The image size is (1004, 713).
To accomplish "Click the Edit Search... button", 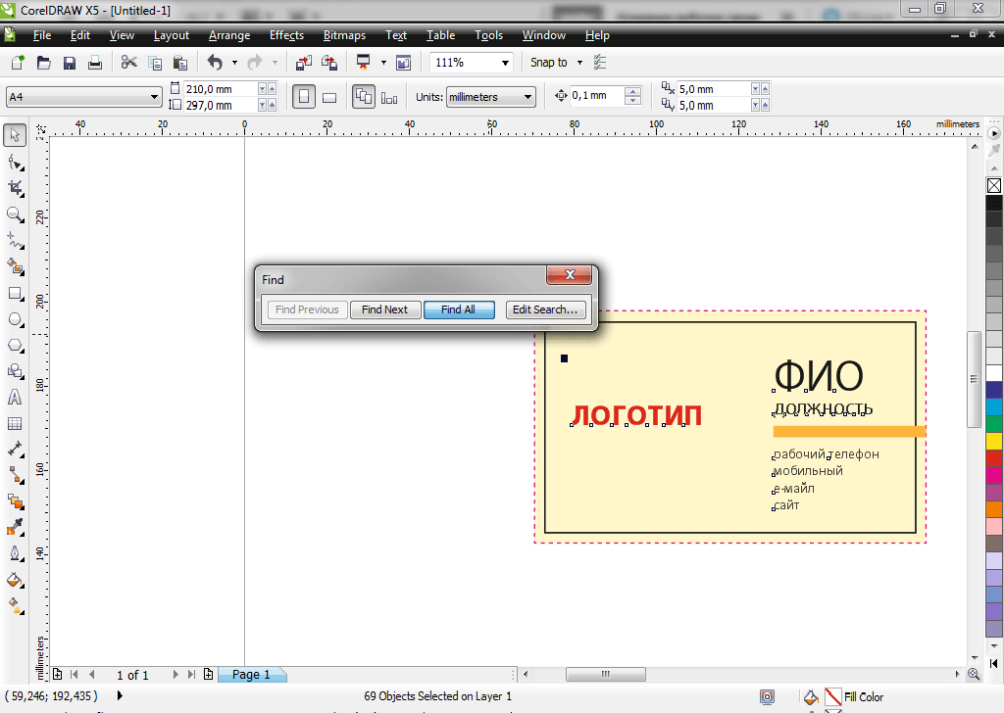I will click(x=546, y=309).
